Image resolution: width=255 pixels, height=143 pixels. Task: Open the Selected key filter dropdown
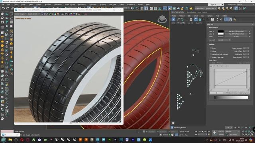pos(233,131)
